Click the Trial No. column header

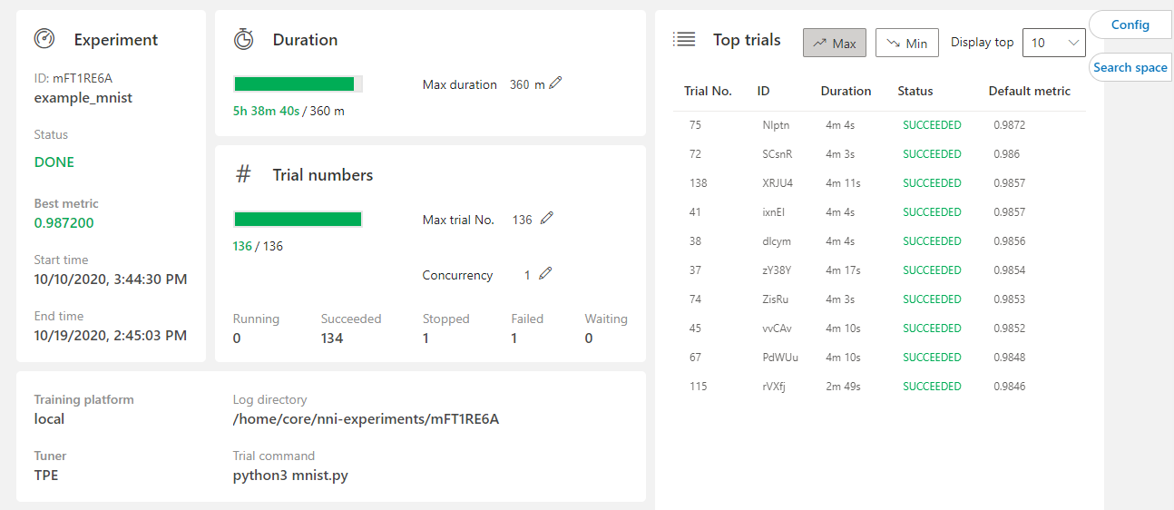coord(708,91)
